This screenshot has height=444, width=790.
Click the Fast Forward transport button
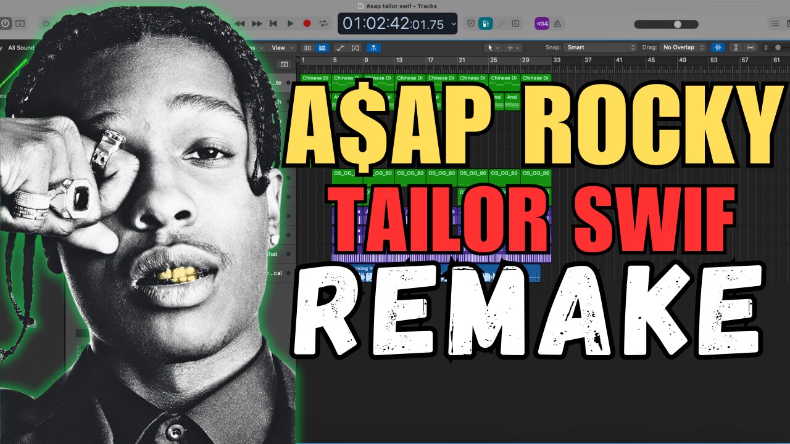(257, 23)
